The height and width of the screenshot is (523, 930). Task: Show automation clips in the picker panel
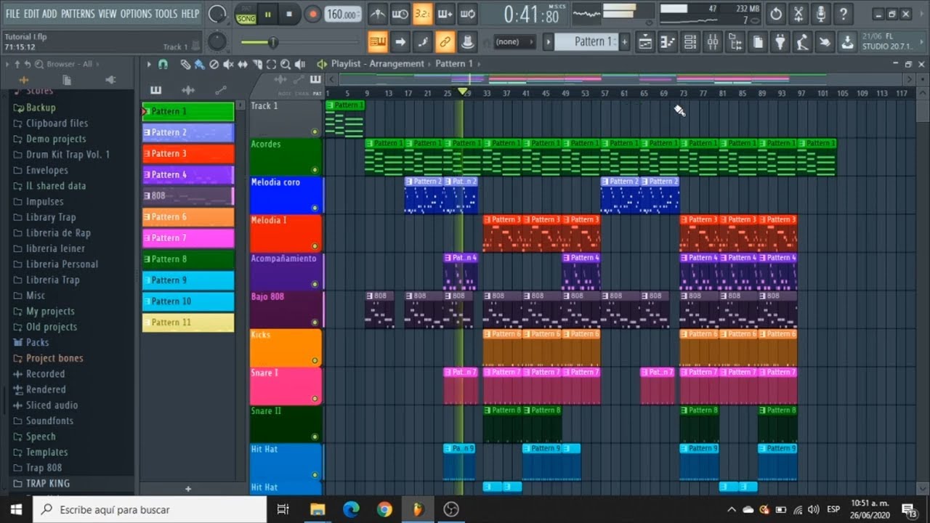click(x=221, y=90)
